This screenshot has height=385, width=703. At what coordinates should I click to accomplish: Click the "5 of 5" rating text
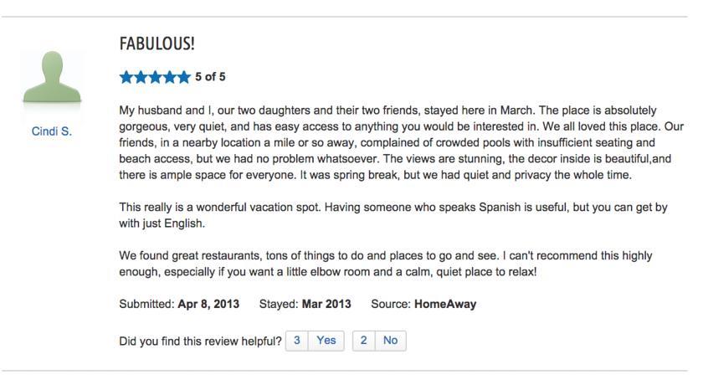coord(210,77)
